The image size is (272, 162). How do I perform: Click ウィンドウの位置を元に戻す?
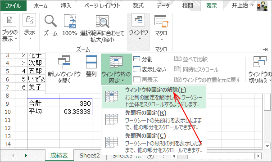tap(207, 80)
